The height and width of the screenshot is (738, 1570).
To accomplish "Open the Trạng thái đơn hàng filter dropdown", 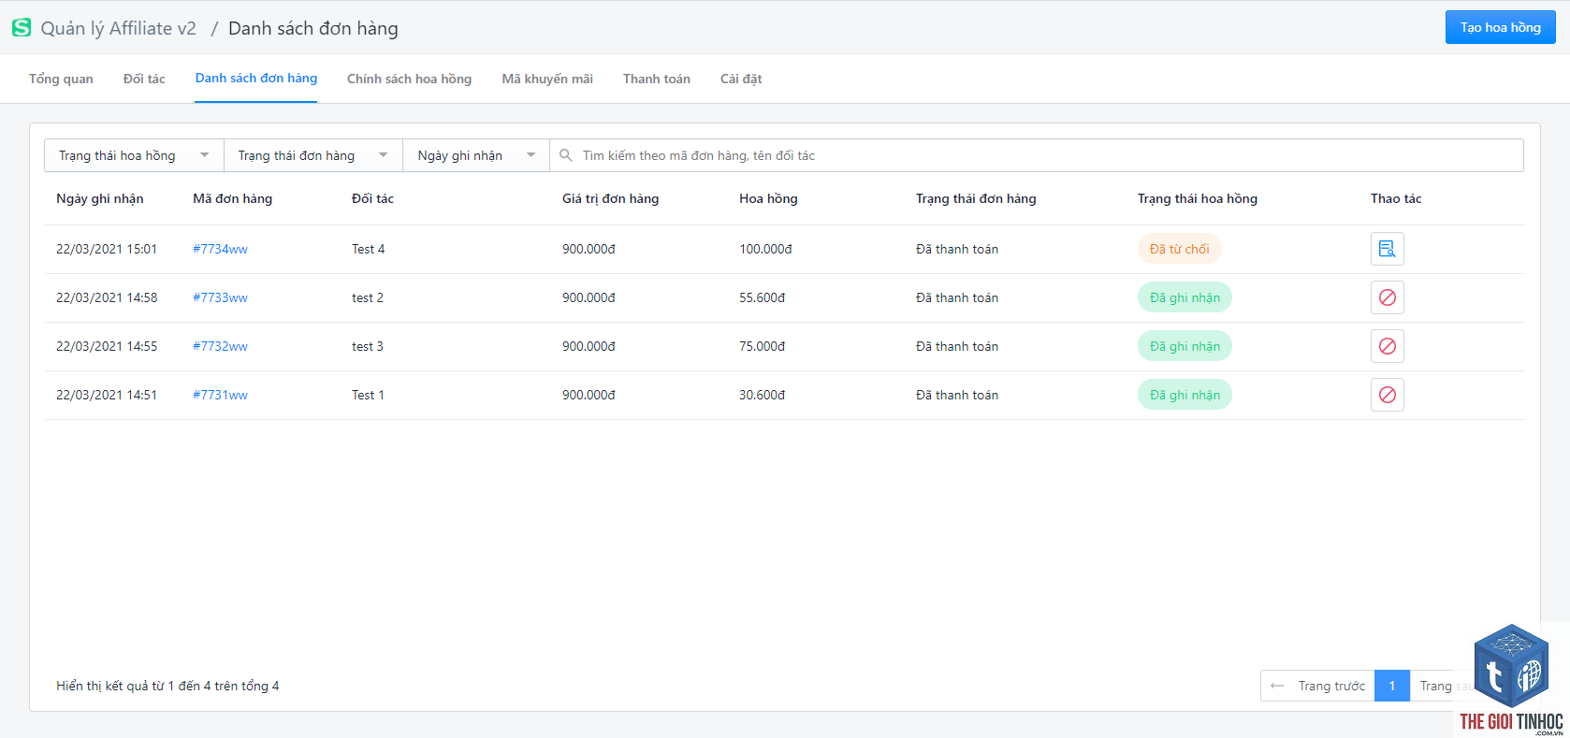I will click(x=313, y=155).
